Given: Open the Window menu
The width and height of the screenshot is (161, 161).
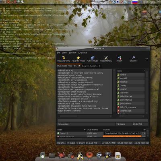Looking at the screenshot, I should click(x=72, y=53).
